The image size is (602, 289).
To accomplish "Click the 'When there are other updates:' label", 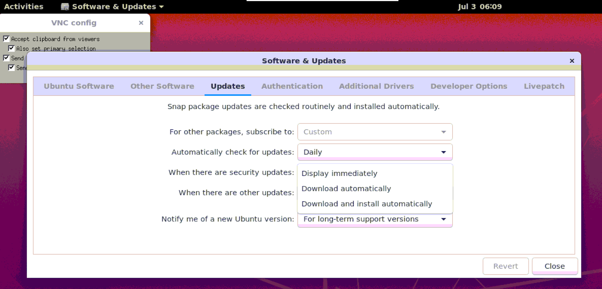I will point(236,193).
